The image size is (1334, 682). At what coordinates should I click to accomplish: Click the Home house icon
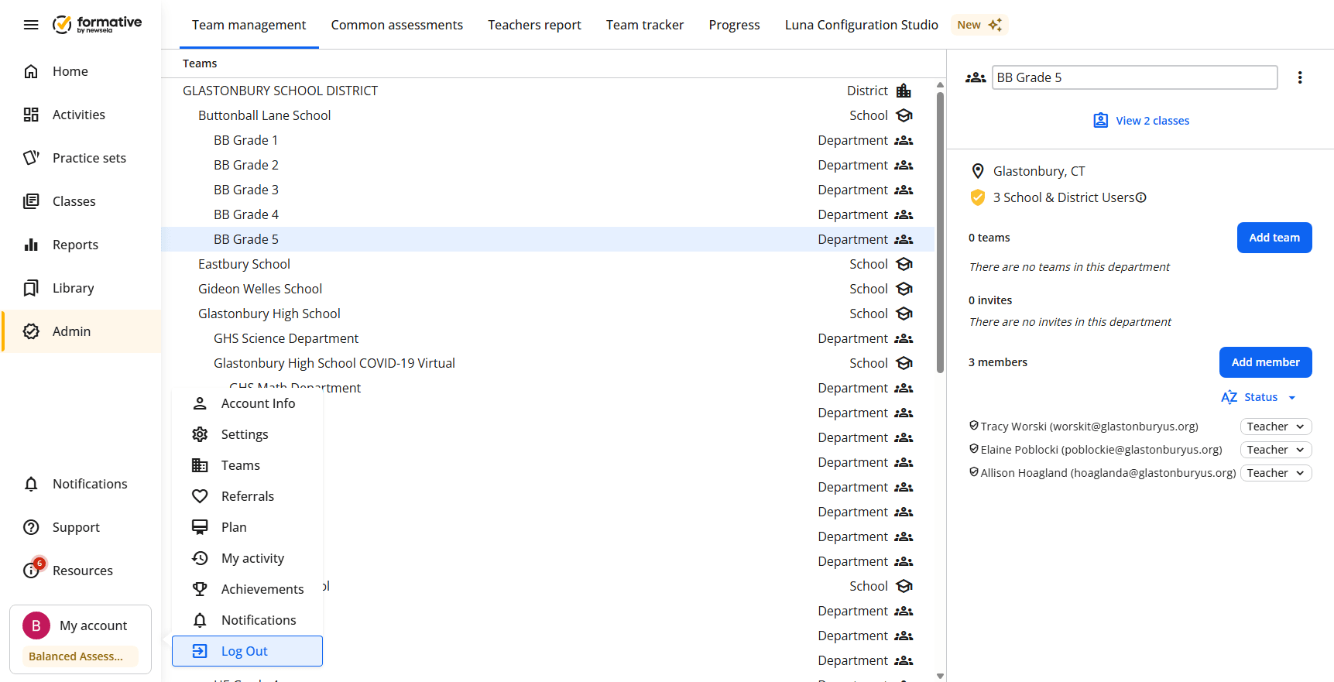click(31, 71)
